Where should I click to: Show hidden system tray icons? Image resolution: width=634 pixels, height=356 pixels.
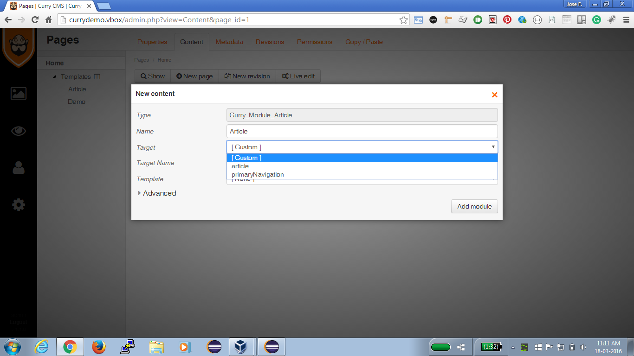click(513, 347)
